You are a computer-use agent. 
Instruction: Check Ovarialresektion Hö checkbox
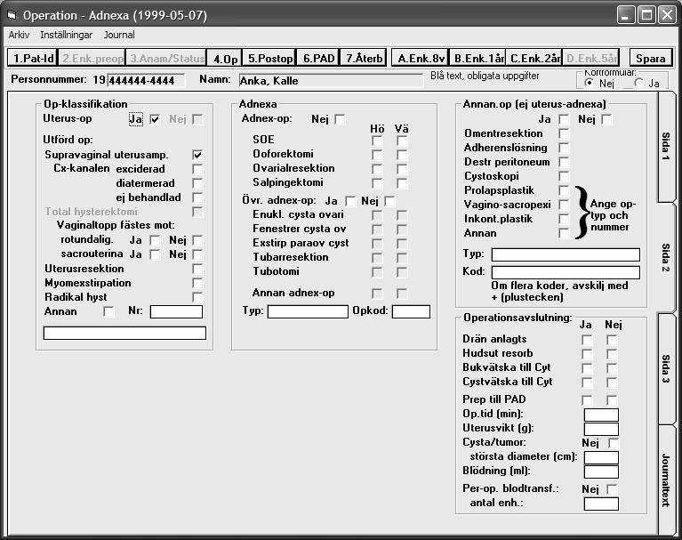click(x=377, y=169)
